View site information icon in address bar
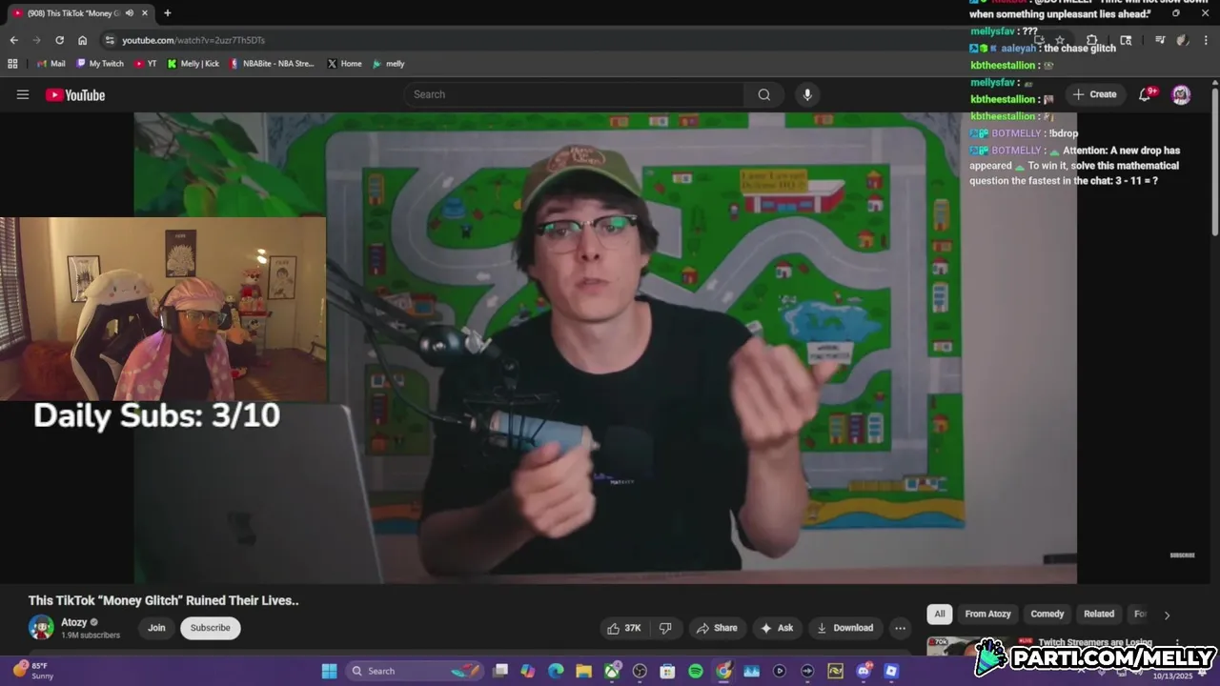1220x686 pixels. click(x=110, y=40)
